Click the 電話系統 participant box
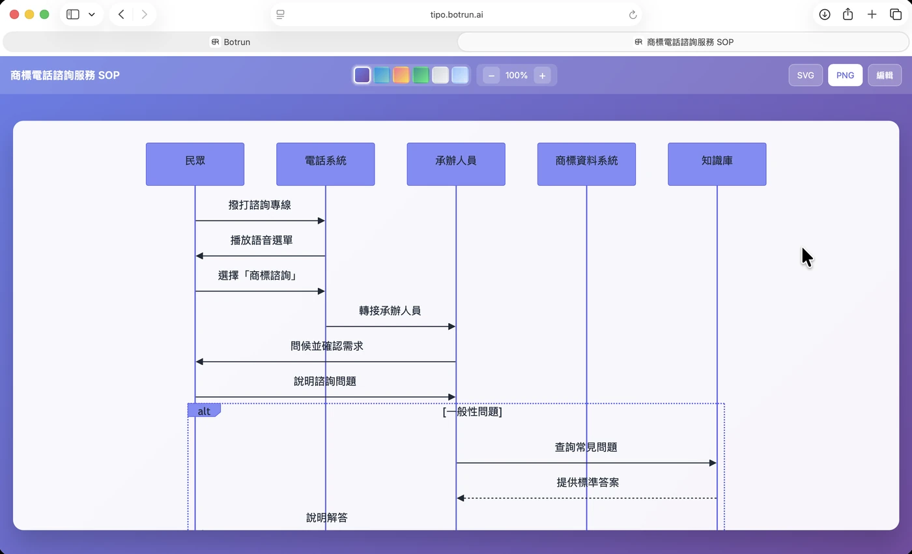The image size is (912, 554). coord(326,164)
